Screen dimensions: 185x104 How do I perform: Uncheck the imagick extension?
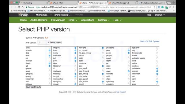(x=75, y=48)
